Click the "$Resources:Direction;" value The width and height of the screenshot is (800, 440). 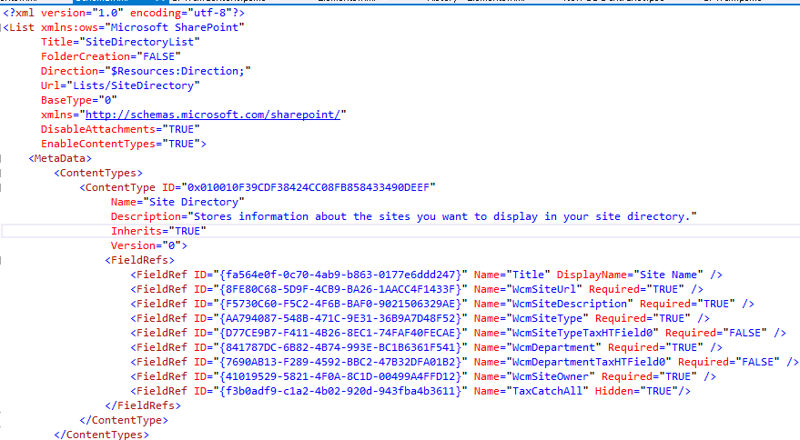[178, 71]
